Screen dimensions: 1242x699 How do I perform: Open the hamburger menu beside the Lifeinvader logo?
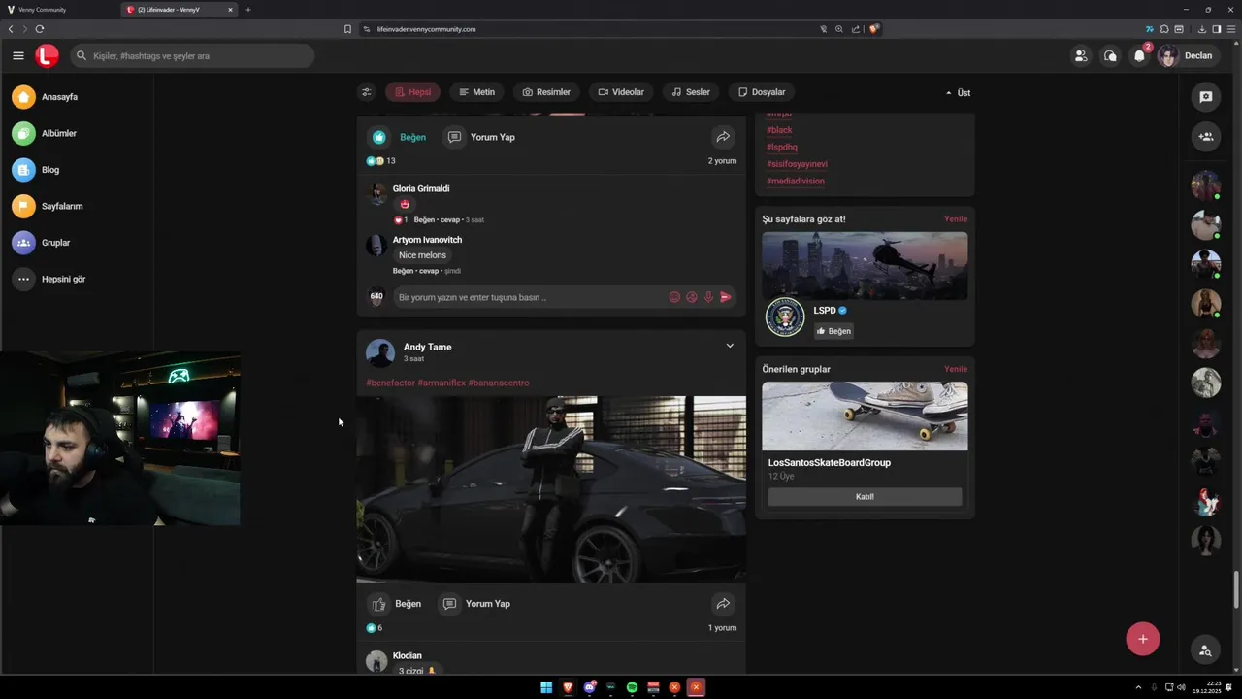18,56
